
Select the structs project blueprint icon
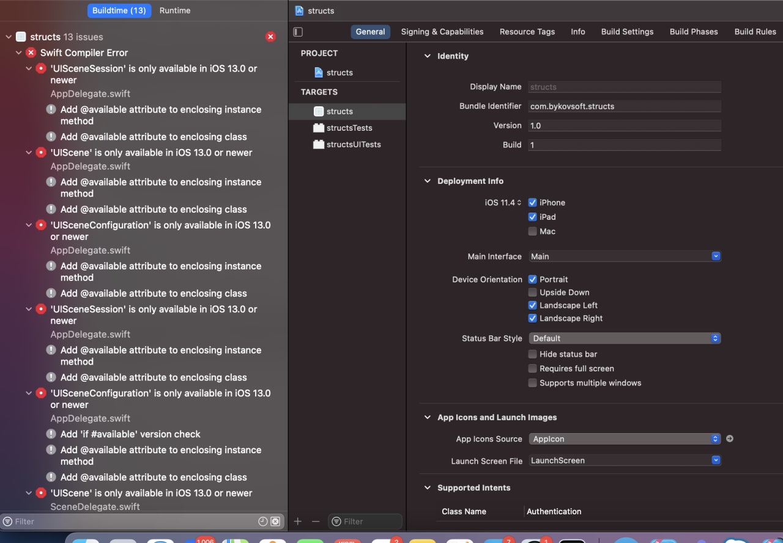[x=319, y=72]
